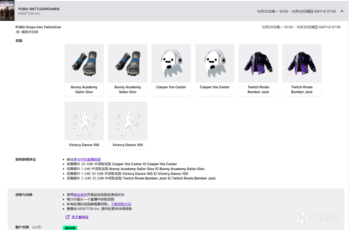
Task: Open the 了解领取方法 link
Action: point(121,204)
